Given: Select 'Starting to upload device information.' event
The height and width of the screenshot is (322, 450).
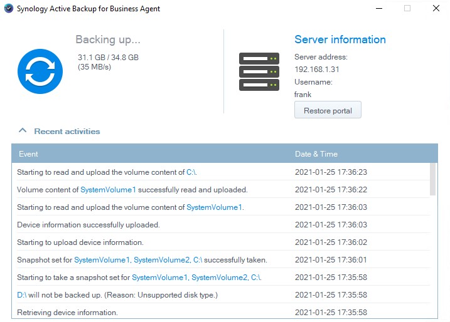Looking at the screenshot, I should (80, 242).
